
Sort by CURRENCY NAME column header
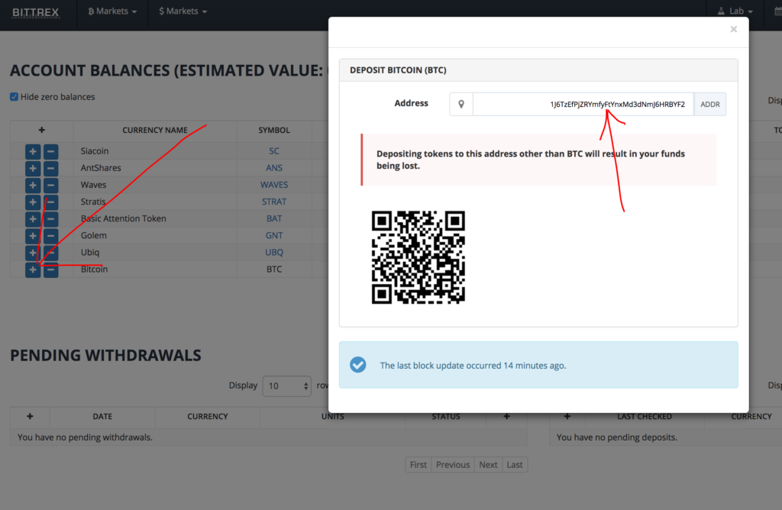(155, 130)
